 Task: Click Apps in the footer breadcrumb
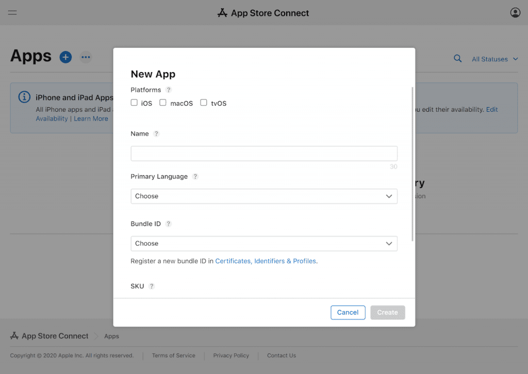coord(112,336)
